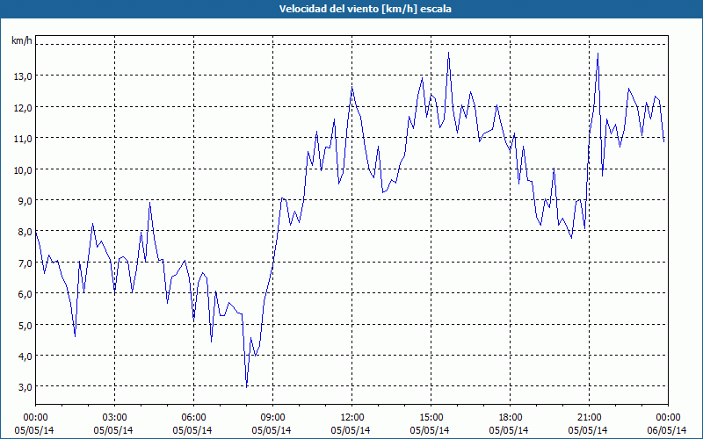Select the 12:00 time label

[352, 418]
